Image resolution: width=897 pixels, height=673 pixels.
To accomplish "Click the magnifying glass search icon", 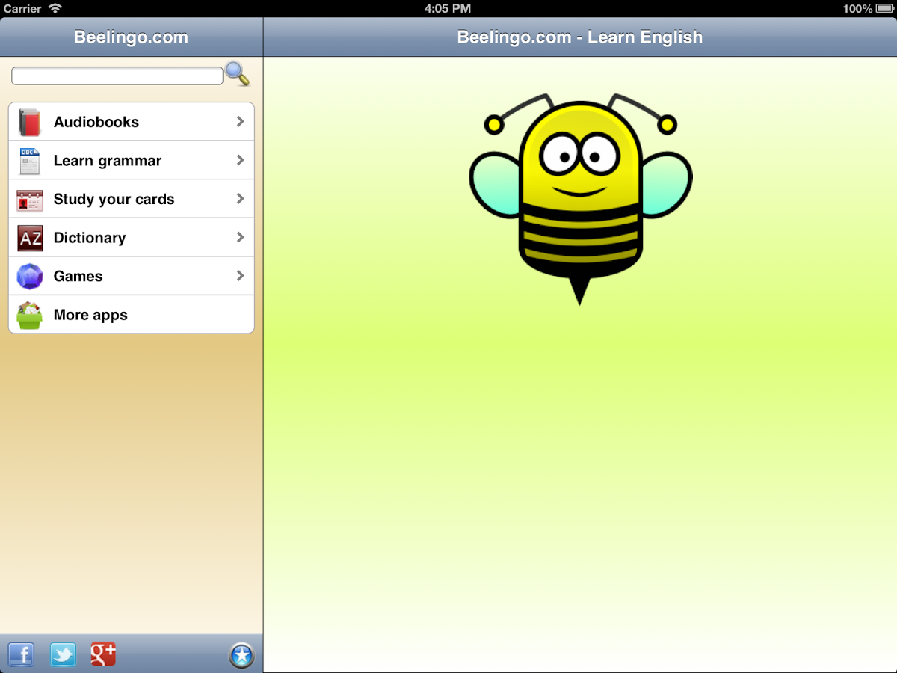I will pos(237,74).
